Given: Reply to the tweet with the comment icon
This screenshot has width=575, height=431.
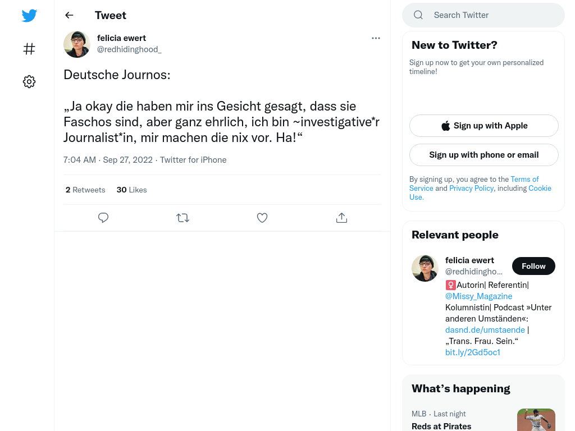Looking at the screenshot, I should pos(103,218).
